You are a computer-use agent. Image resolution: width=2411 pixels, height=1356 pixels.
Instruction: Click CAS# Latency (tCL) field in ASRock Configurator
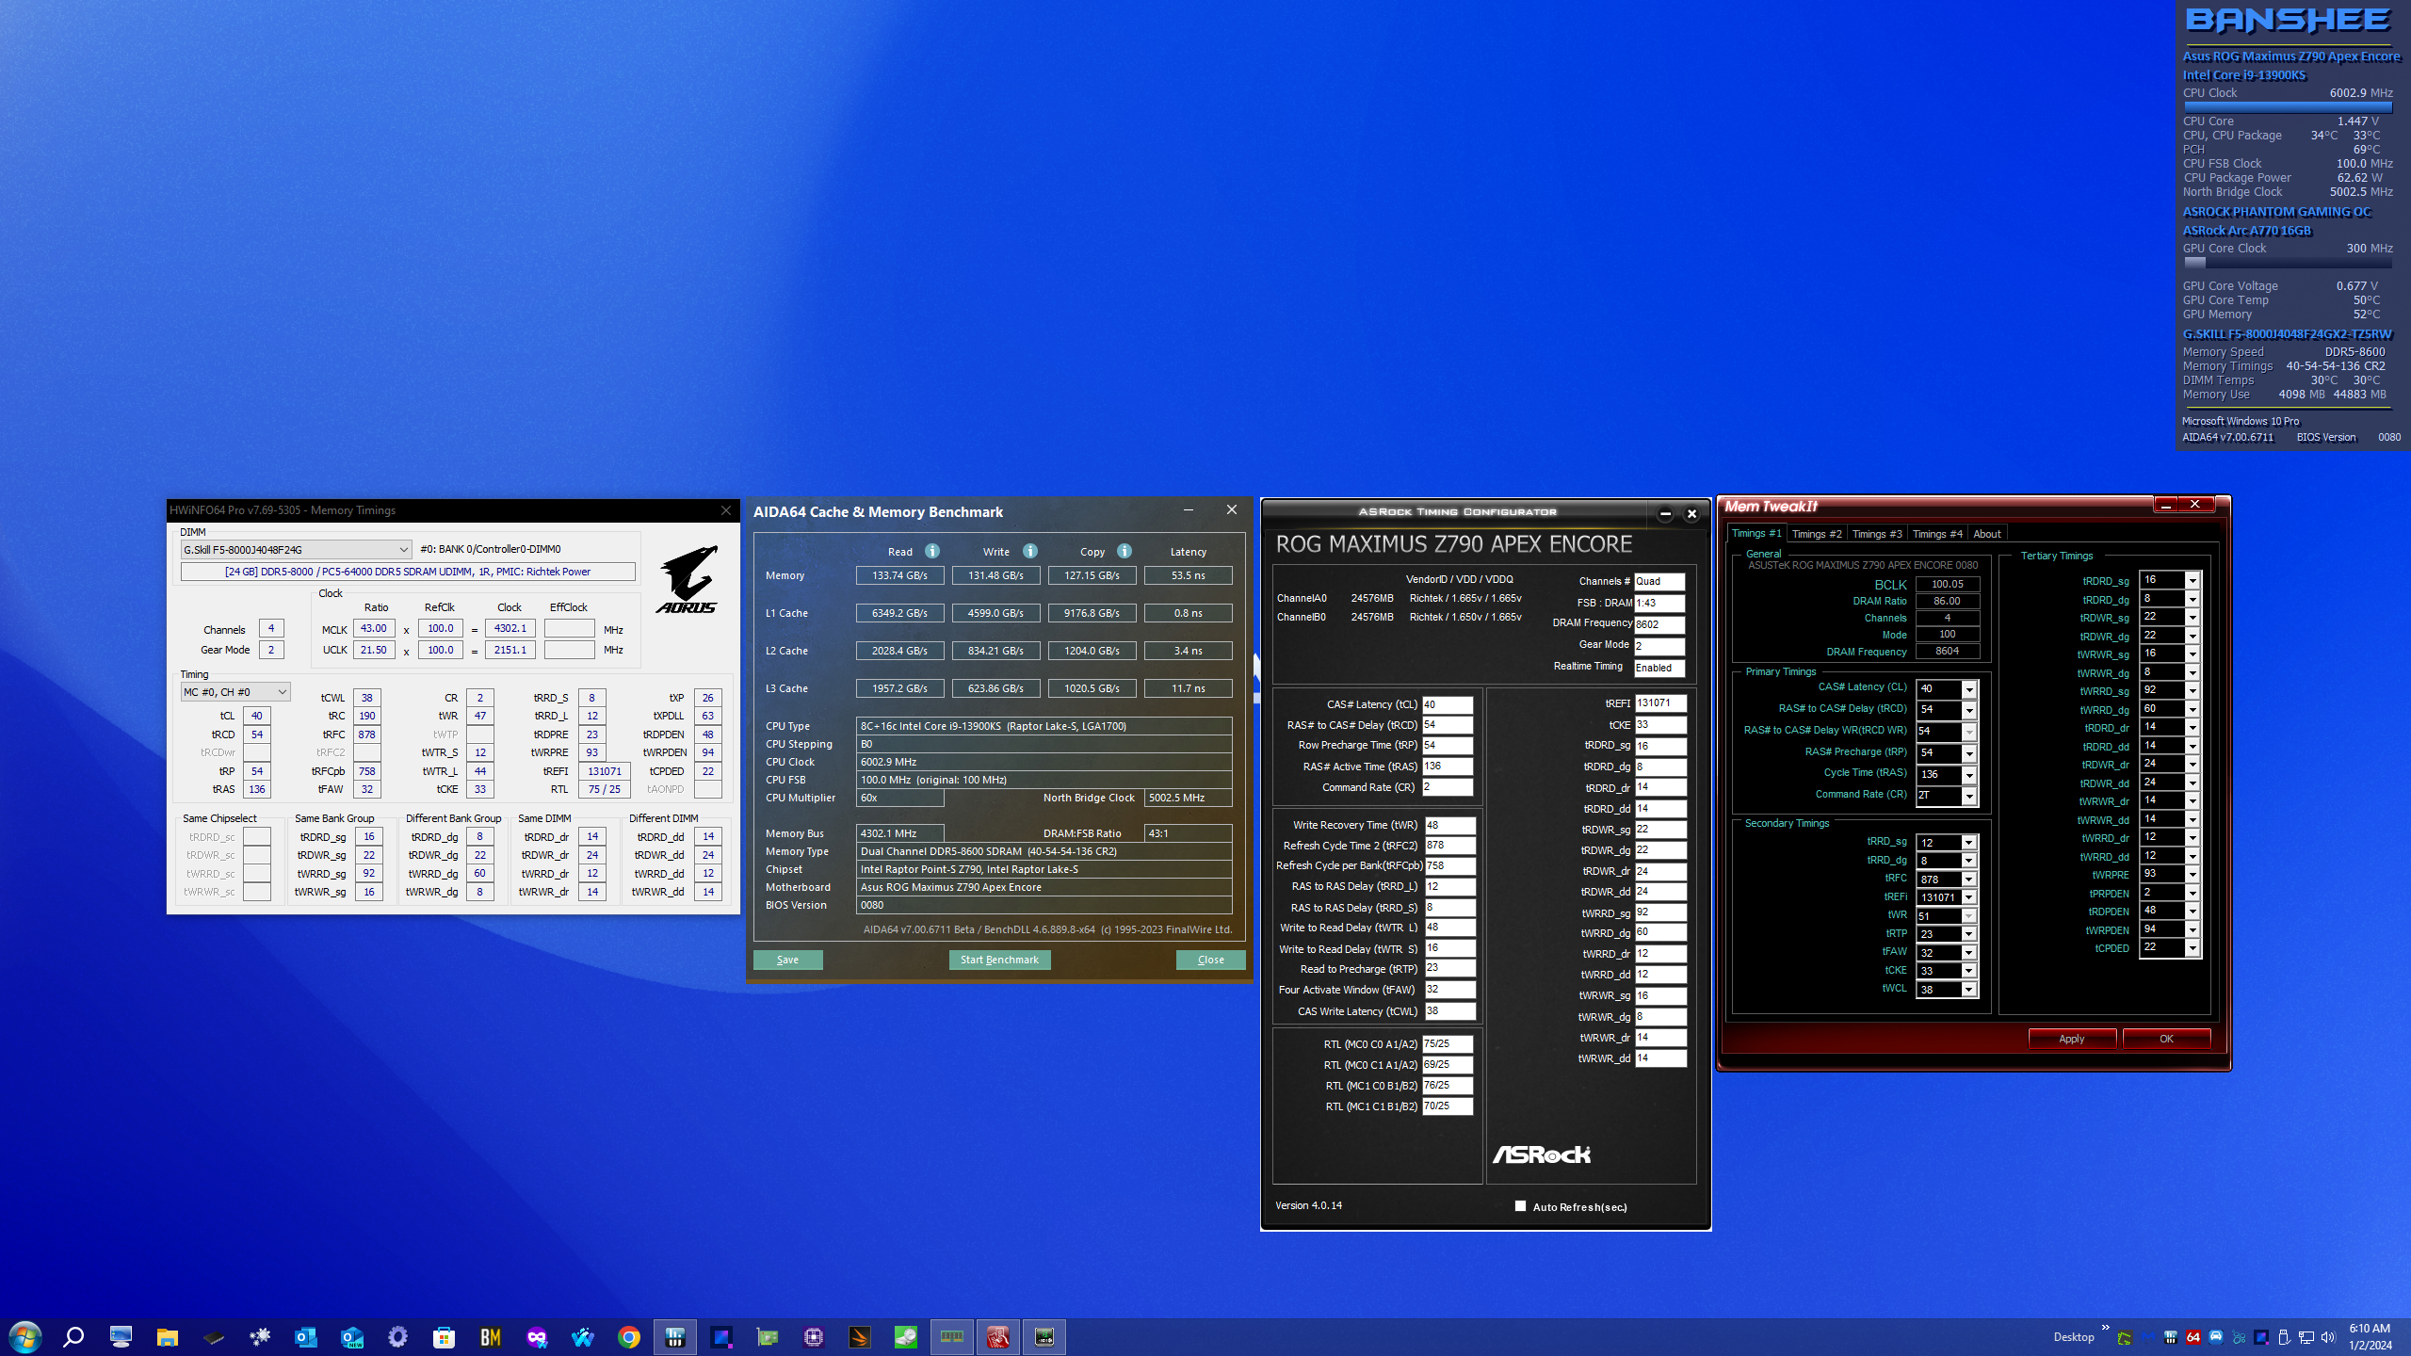point(1447,704)
